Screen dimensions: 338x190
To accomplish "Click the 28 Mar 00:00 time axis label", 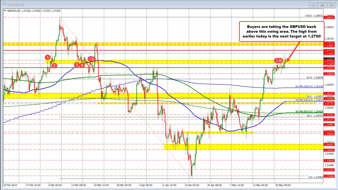I will click(x=124, y=185).
